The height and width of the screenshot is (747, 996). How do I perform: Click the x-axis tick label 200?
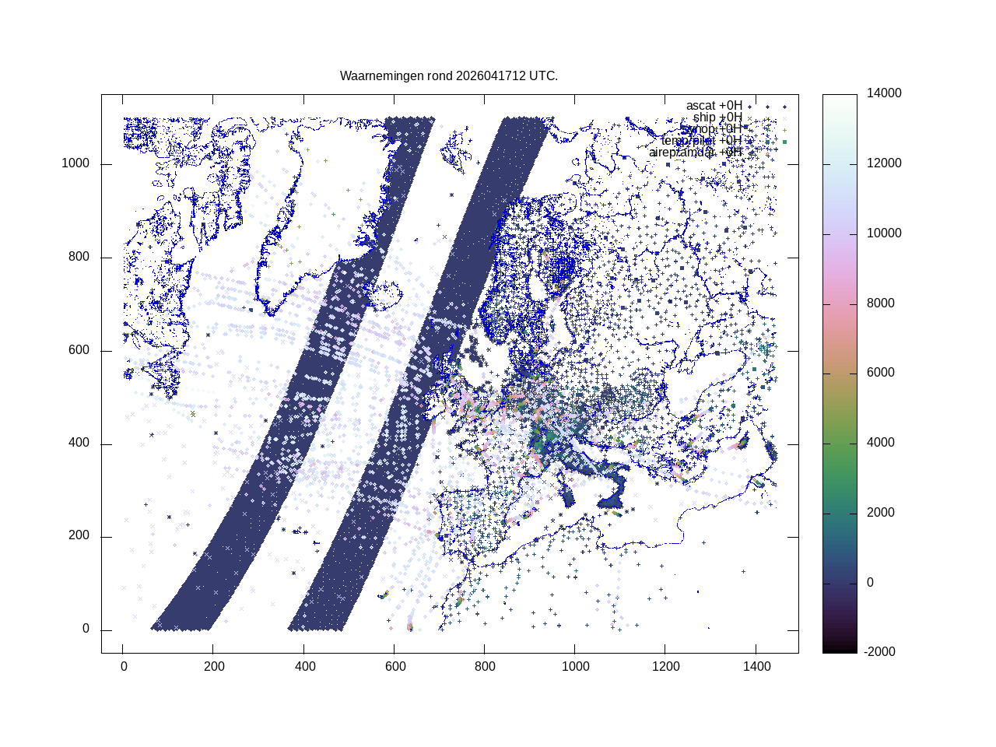pos(214,667)
